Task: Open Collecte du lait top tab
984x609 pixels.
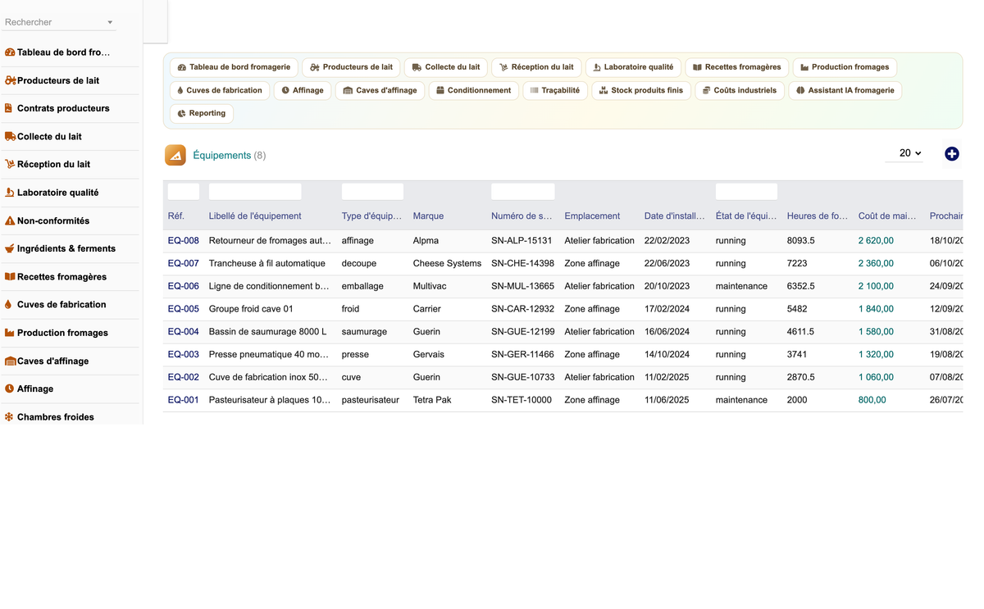Action: (x=446, y=67)
